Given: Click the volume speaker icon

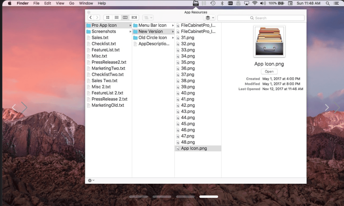Looking at the screenshot, I should 263,3.
